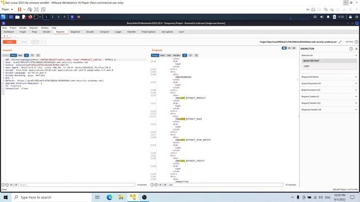Select Raw view in Request panel

pos(13,56)
